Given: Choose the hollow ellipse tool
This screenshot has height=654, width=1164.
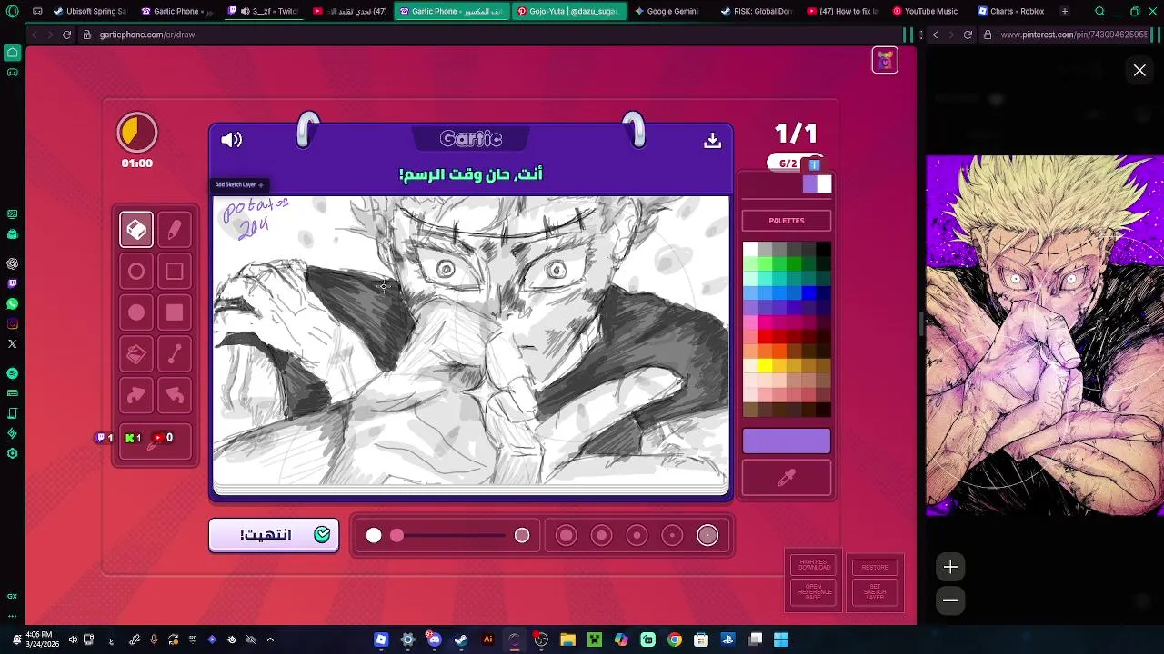Looking at the screenshot, I should [136, 272].
